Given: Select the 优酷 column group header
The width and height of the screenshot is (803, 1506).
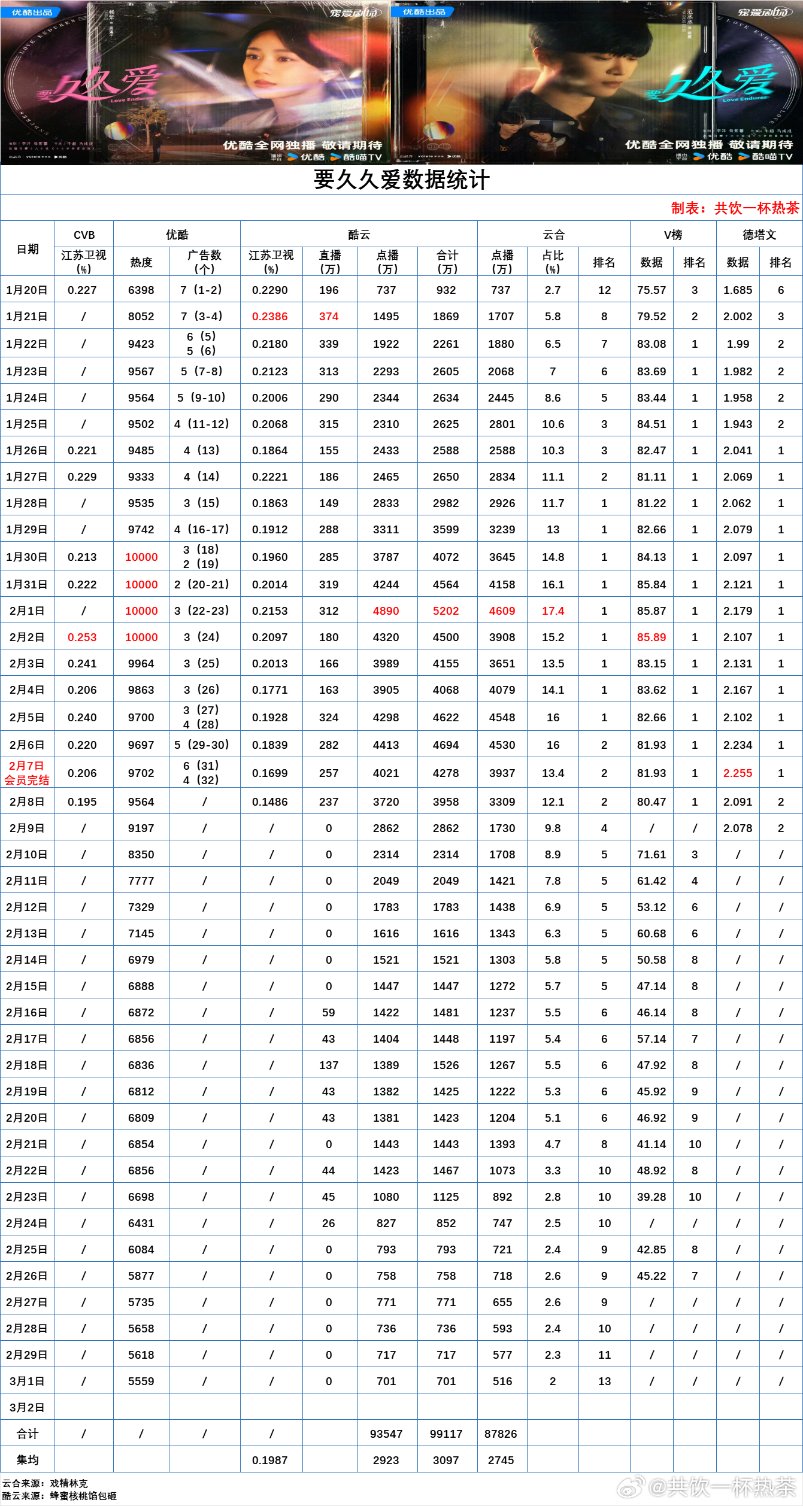Looking at the screenshot, I should tap(177, 235).
